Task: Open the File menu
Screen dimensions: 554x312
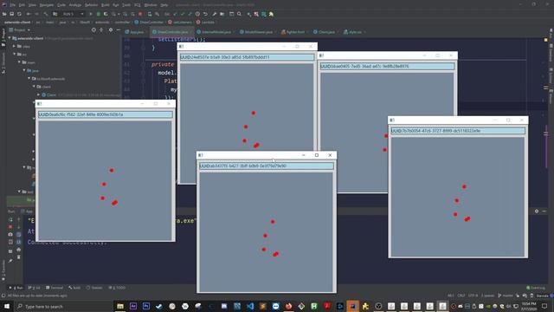Action: 12,5
